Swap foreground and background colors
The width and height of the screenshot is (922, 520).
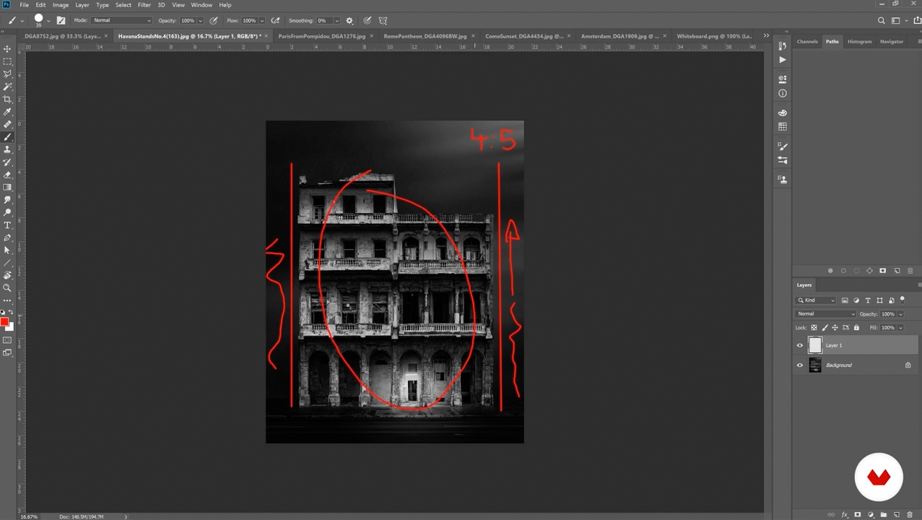pyautogui.click(x=11, y=313)
